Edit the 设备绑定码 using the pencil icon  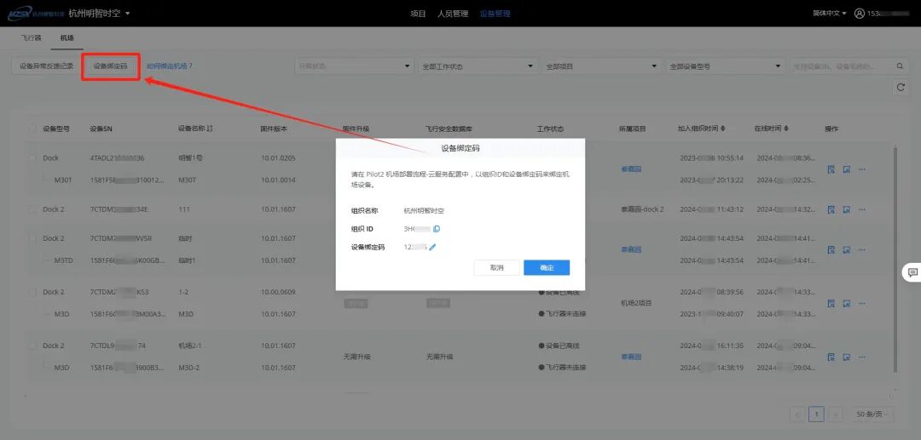[x=433, y=248]
